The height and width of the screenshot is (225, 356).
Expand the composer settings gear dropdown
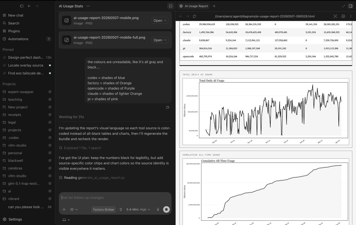[x=74, y=209]
